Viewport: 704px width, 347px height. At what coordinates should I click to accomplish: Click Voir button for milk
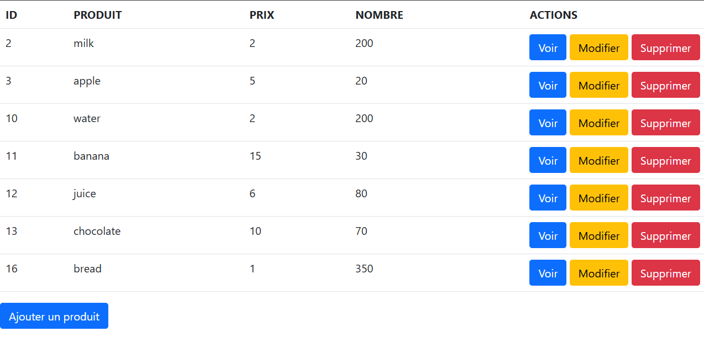click(548, 48)
